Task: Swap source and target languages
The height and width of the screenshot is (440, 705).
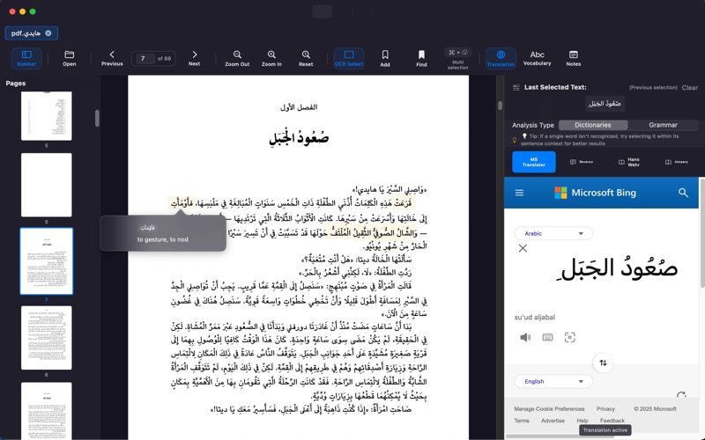Action: pyautogui.click(x=603, y=363)
